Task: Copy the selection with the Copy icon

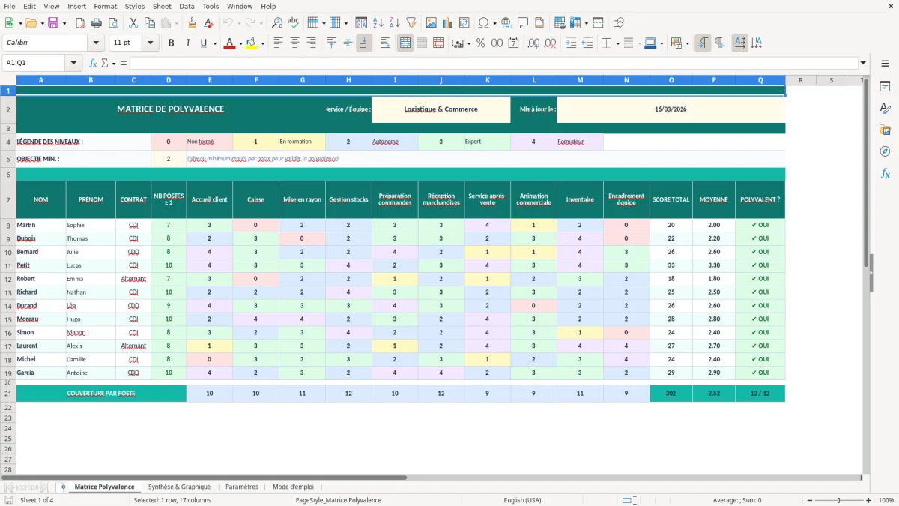Action: [150, 23]
